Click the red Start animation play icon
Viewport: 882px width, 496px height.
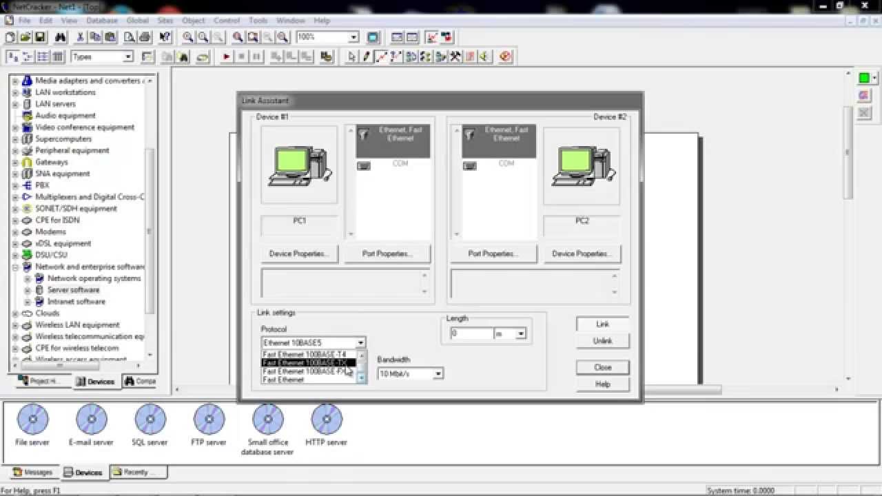(227, 57)
